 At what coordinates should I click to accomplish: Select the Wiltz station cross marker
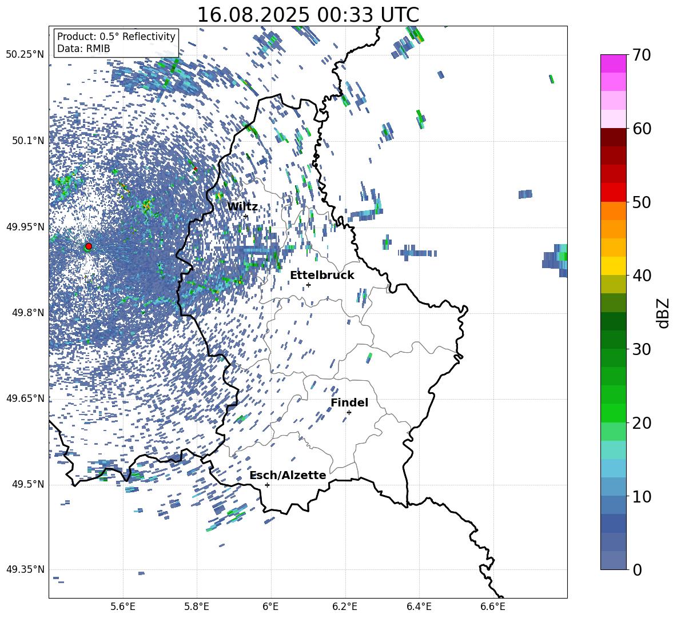pos(246,216)
